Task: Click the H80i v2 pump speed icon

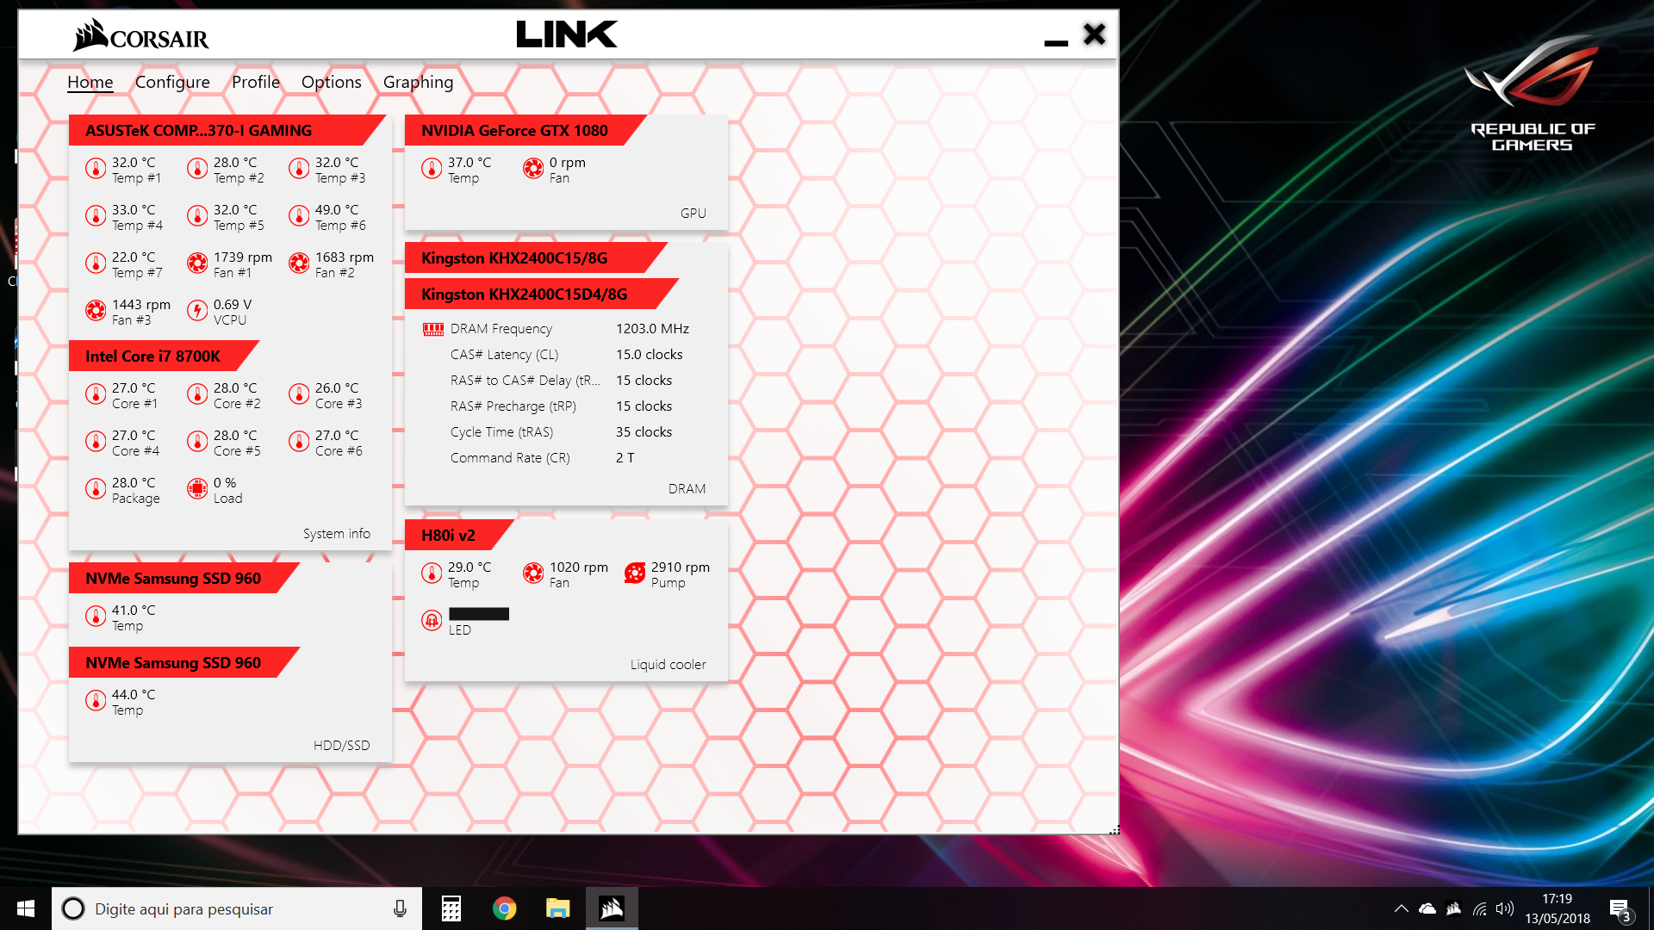Action: [x=635, y=573]
